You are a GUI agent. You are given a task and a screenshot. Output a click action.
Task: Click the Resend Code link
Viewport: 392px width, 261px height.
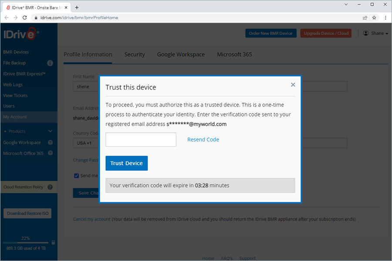tap(203, 140)
